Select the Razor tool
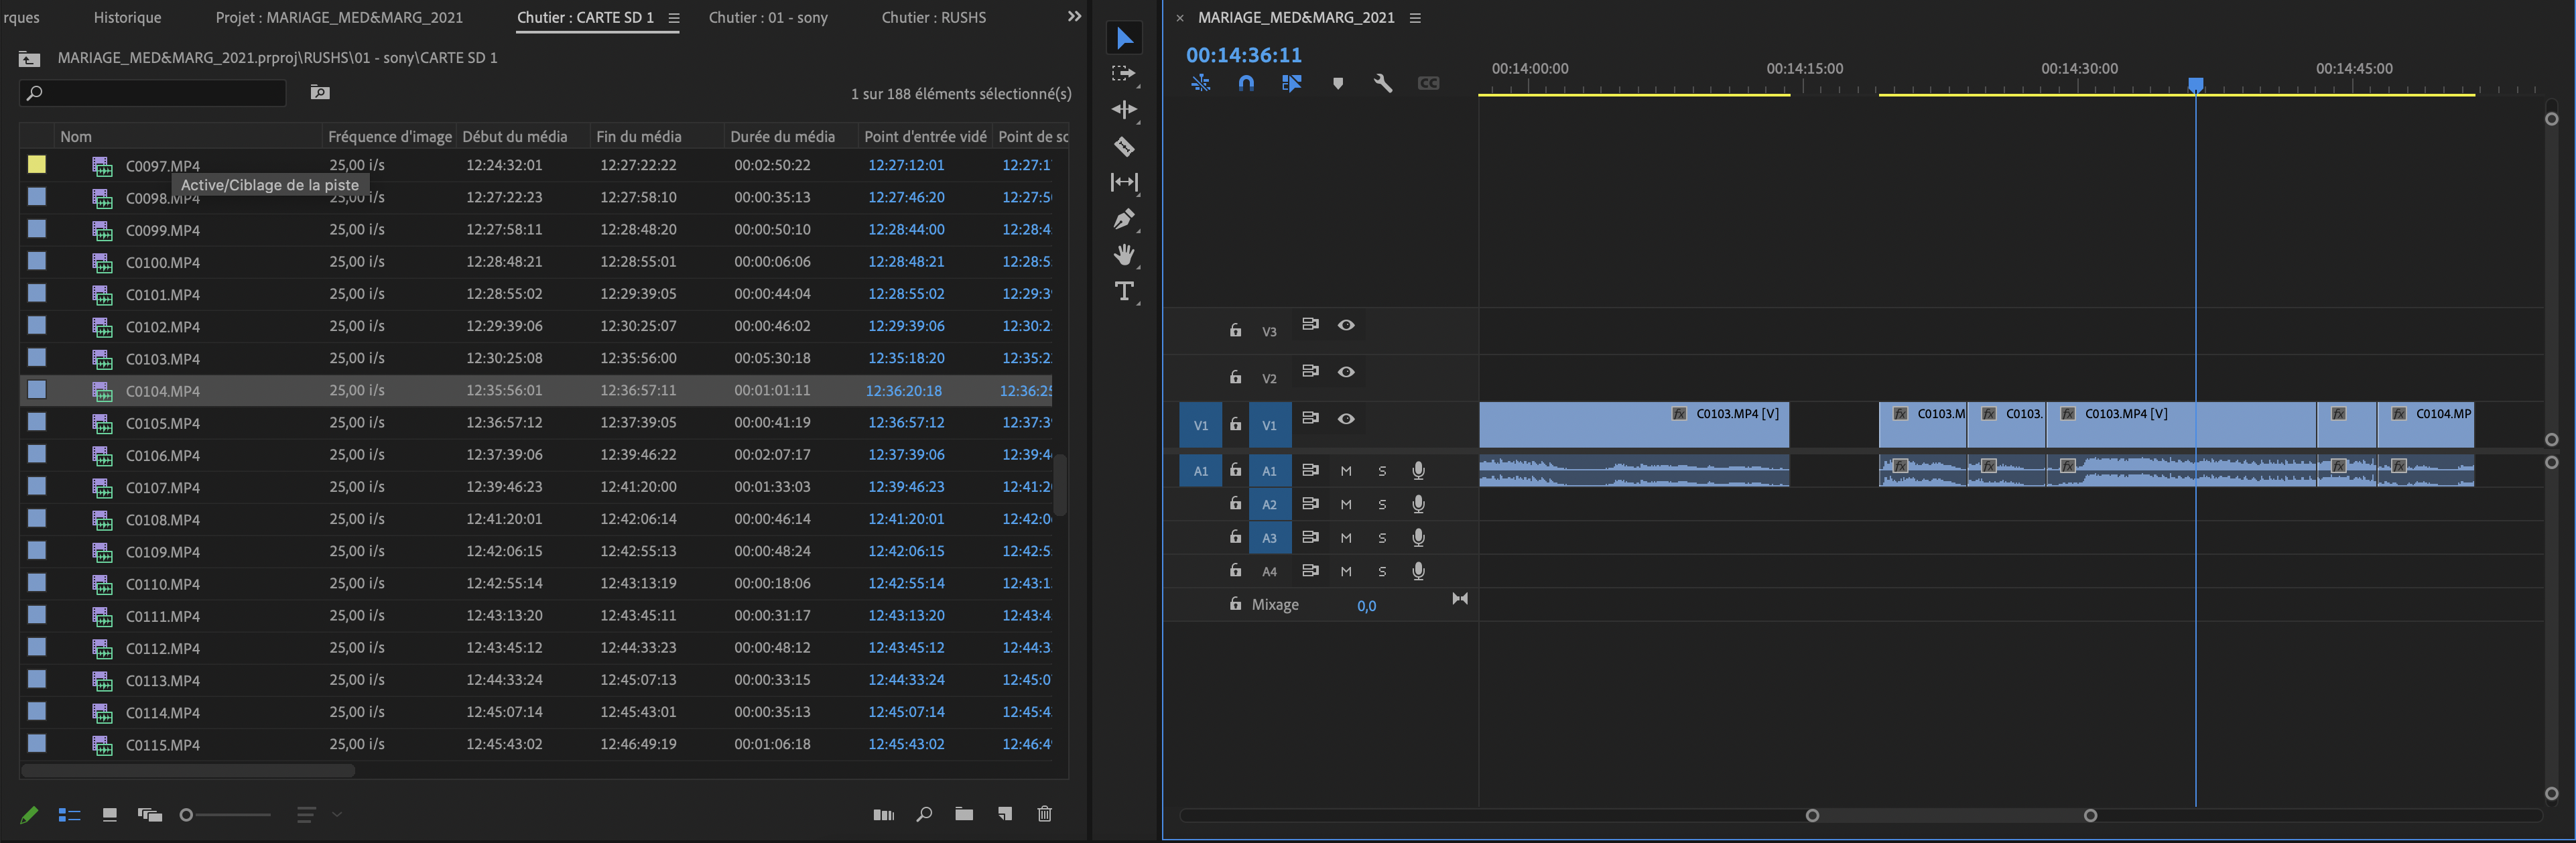Screen dimensions: 2576x843 click(x=1124, y=146)
